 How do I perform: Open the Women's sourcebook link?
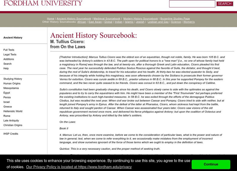(x=188, y=22)
